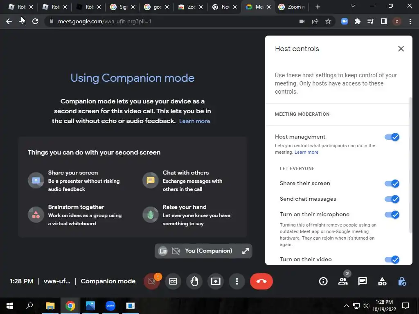Image resolution: width=419 pixels, height=314 pixels.
Task: Click the Present now screen share button
Action: 216,281
